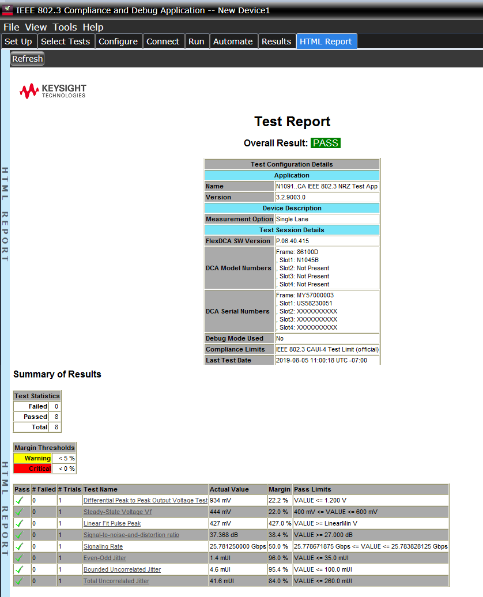This screenshot has height=597, width=483.
Task: Click the green PASS indicator next to Overall Result
Action: click(x=325, y=143)
